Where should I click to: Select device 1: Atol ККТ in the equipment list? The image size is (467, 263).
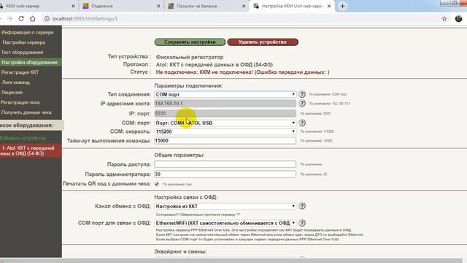(x=31, y=150)
